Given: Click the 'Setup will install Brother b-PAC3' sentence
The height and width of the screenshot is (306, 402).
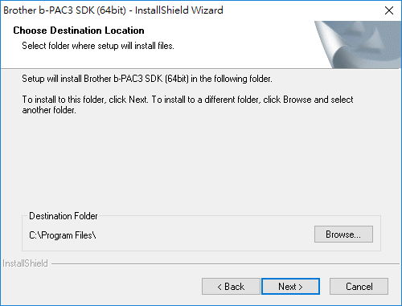Looking at the screenshot, I should pos(147,79).
